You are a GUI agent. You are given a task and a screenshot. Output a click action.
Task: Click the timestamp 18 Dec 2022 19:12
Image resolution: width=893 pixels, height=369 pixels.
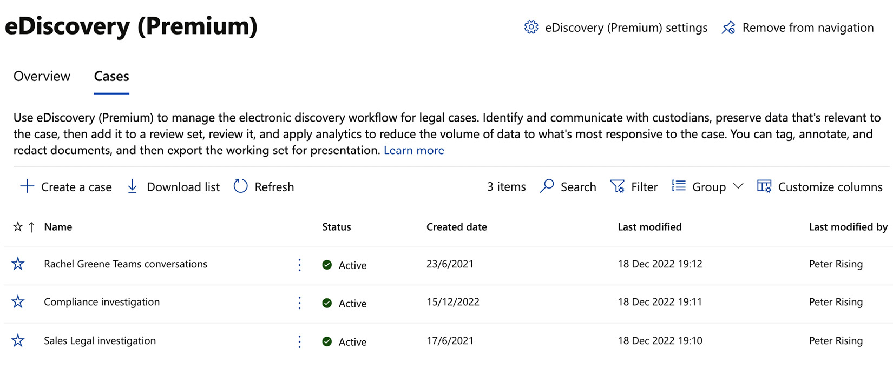[660, 264]
